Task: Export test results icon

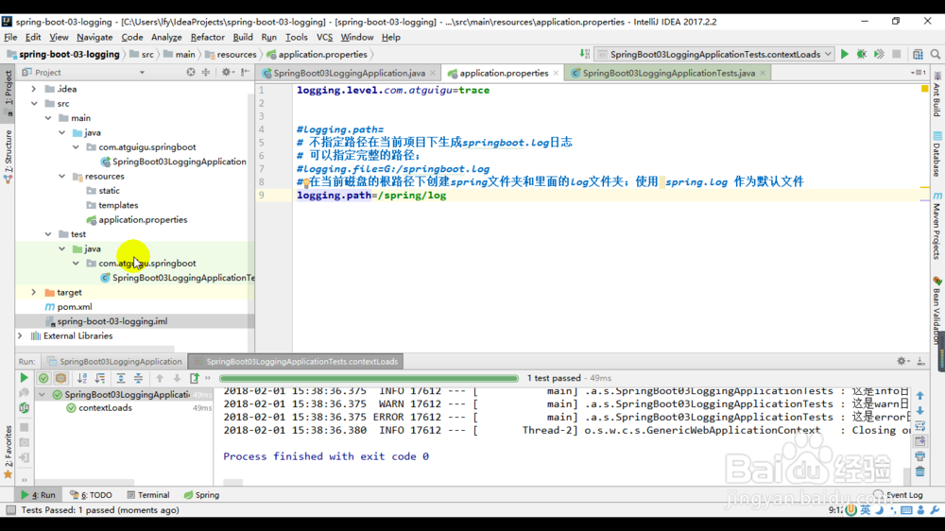Action: click(x=194, y=378)
